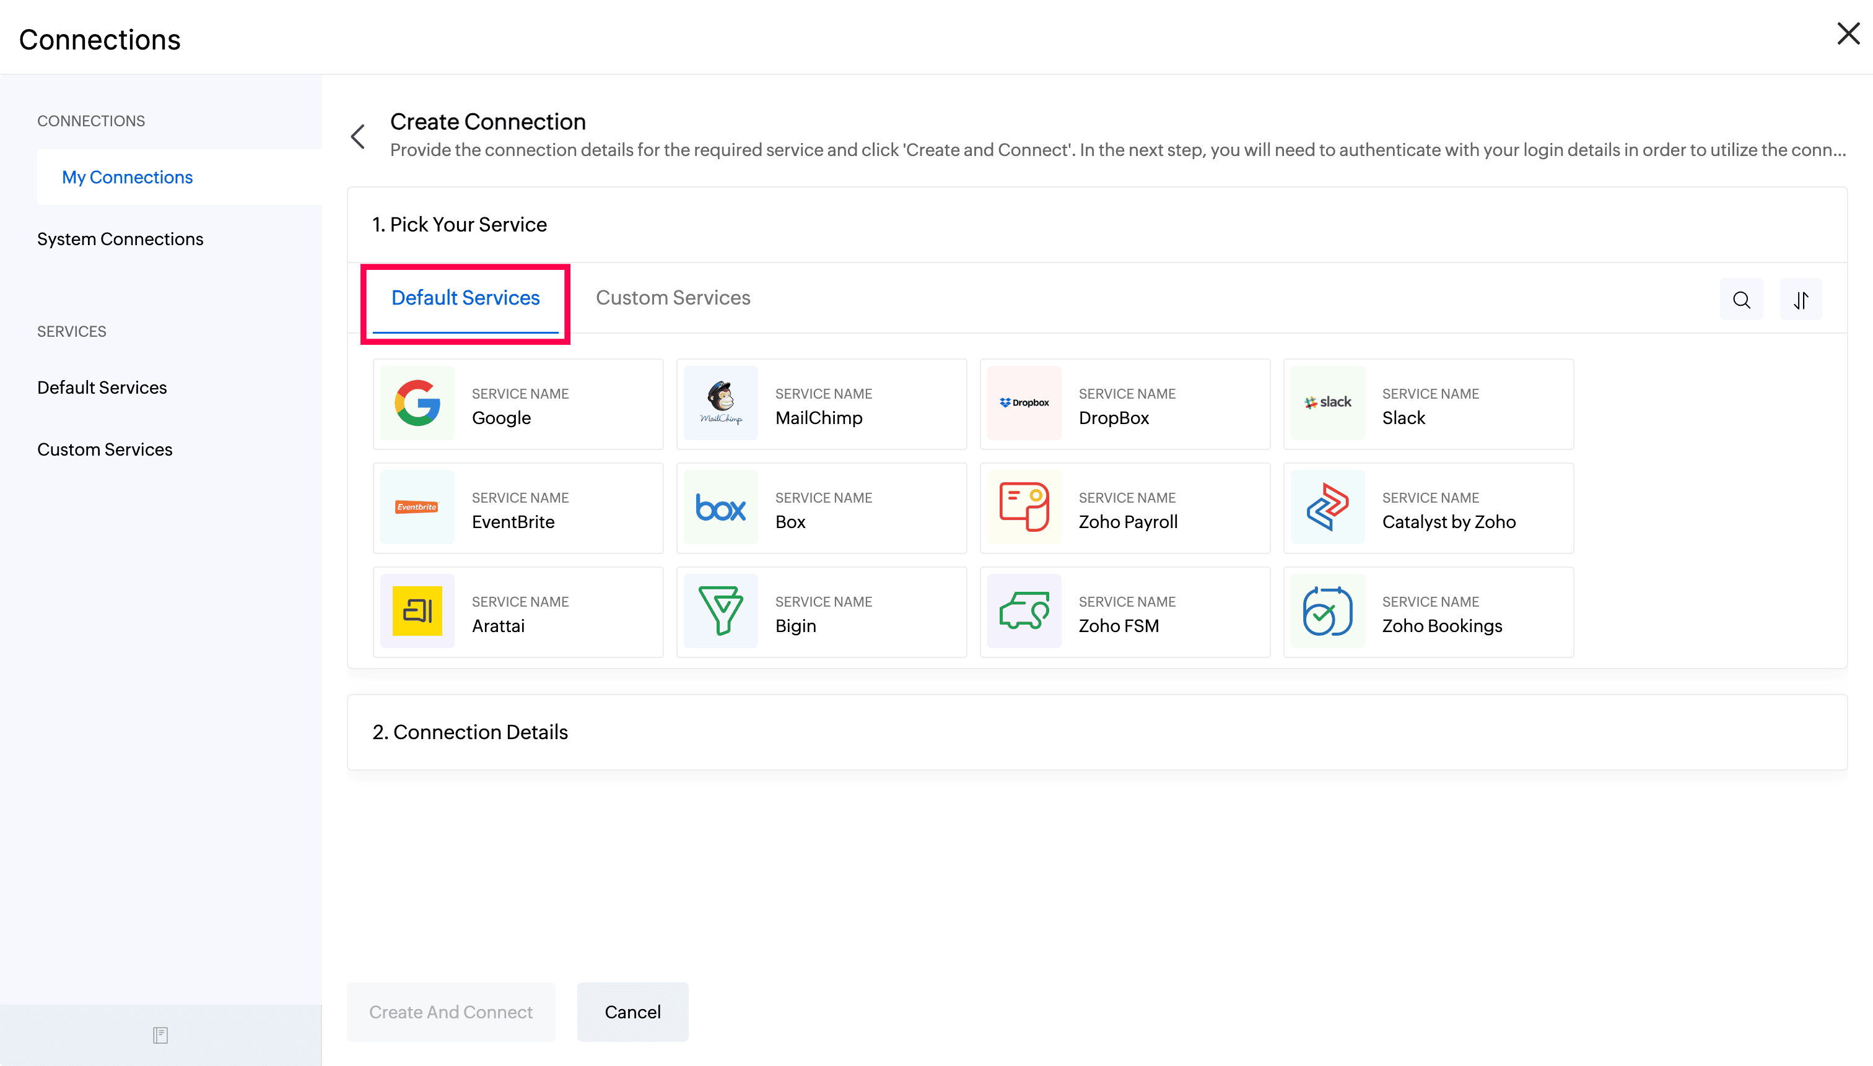Screen dimensions: 1873x1066
Task: Select the Arattai service name text
Action: click(498, 626)
